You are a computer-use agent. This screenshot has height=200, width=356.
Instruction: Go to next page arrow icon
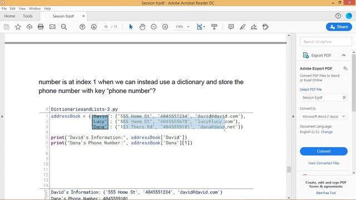click(94, 27)
